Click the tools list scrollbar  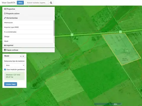pos(54,28)
